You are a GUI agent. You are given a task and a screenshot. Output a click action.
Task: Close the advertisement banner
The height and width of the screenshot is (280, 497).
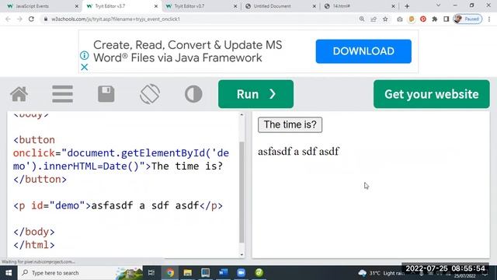click(x=85, y=68)
